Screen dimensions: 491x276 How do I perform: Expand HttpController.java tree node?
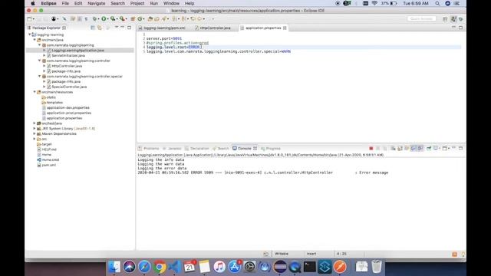(44, 66)
